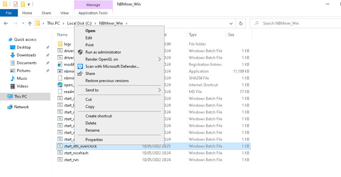Click NBMiner_Win breadcrumb segment
The height and width of the screenshot is (177, 341).
[111, 23]
